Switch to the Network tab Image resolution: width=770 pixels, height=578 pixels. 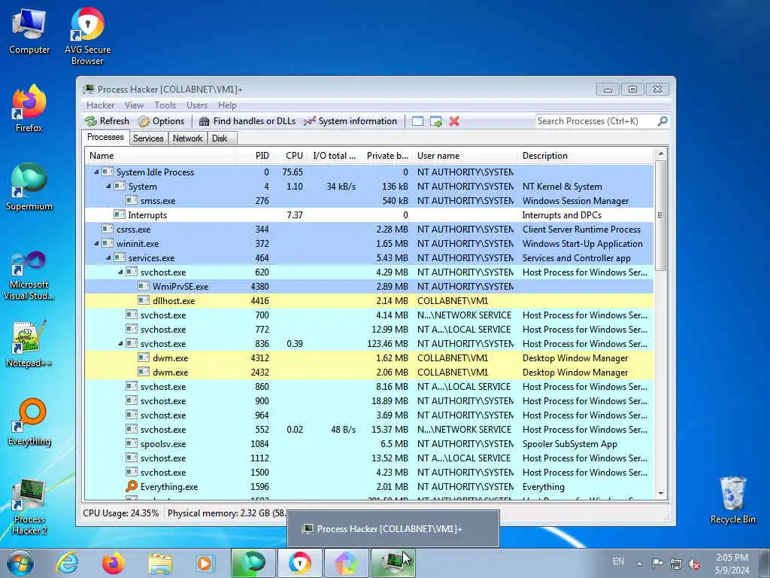click(x=187, y=138)
